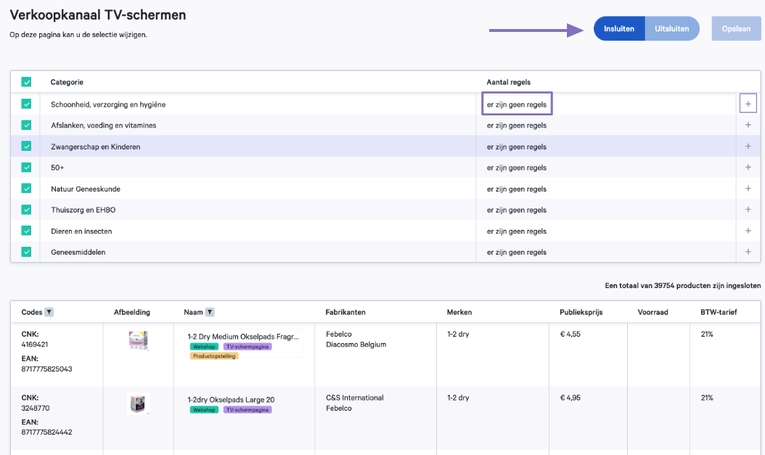Viewport: 765px width, 455px height.
Task: Click manufacturer C&S International
Action: (x=355, y=398)
